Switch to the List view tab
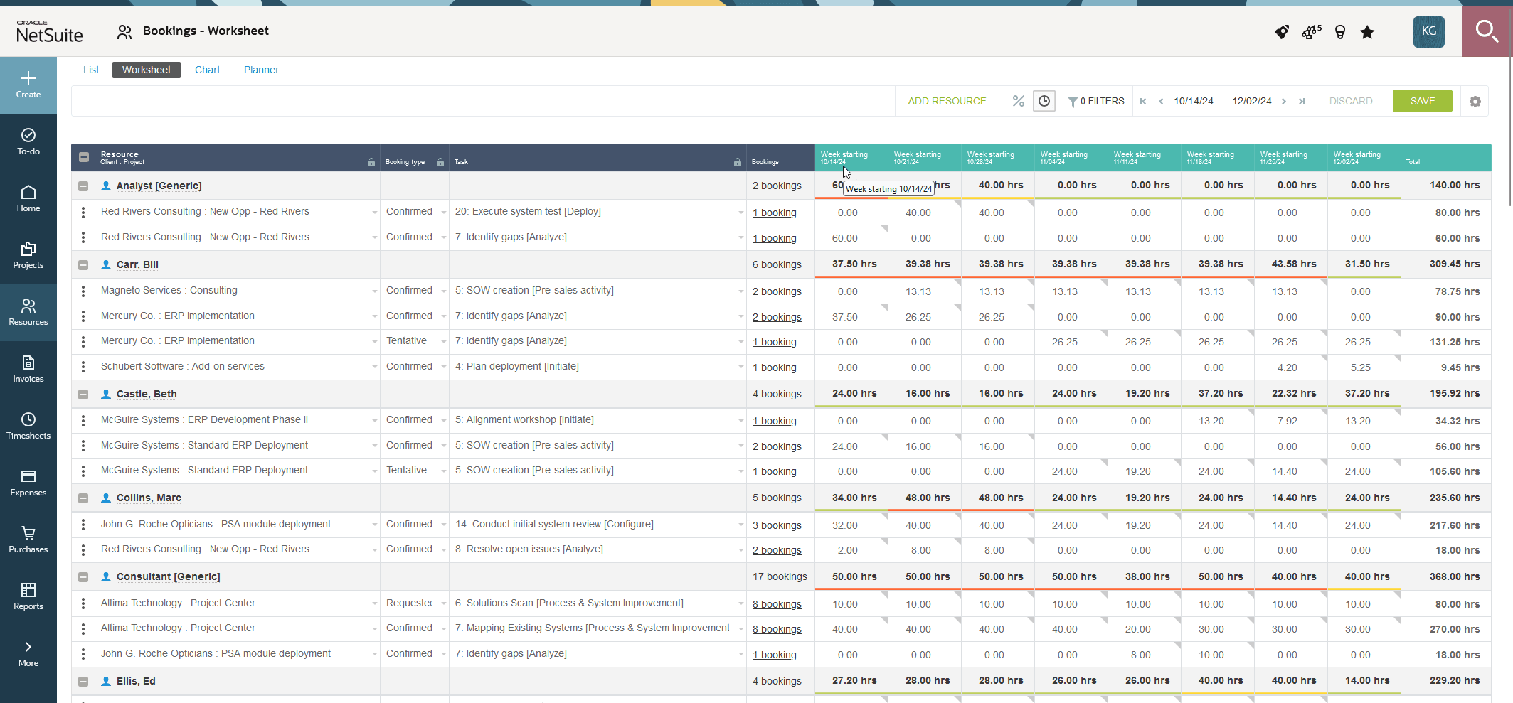 click(91, 70)
